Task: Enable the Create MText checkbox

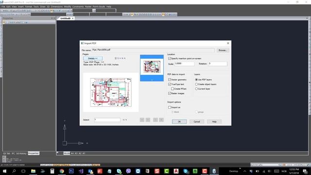Action: point(173,88)
